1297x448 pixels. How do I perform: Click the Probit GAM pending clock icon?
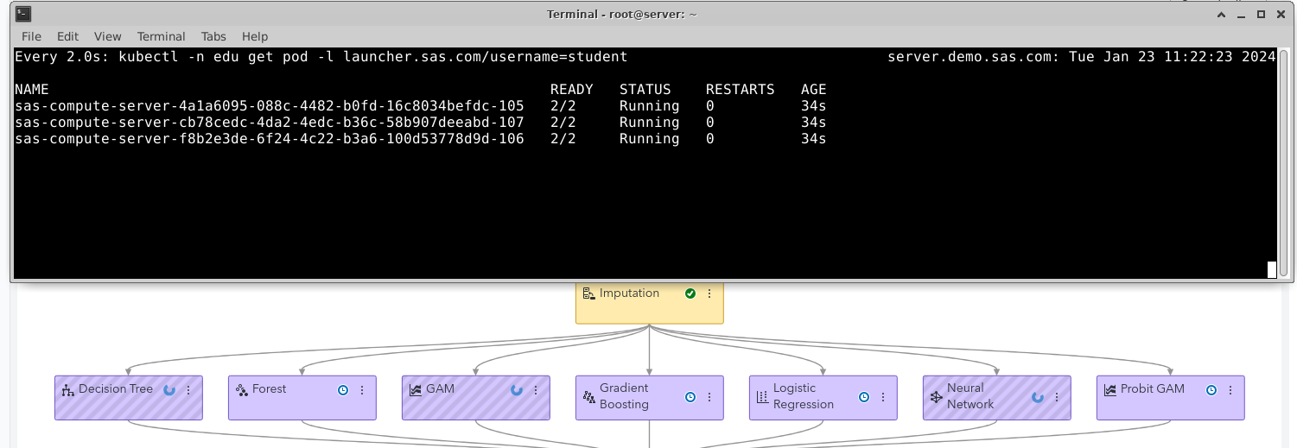pos(1211,390)
